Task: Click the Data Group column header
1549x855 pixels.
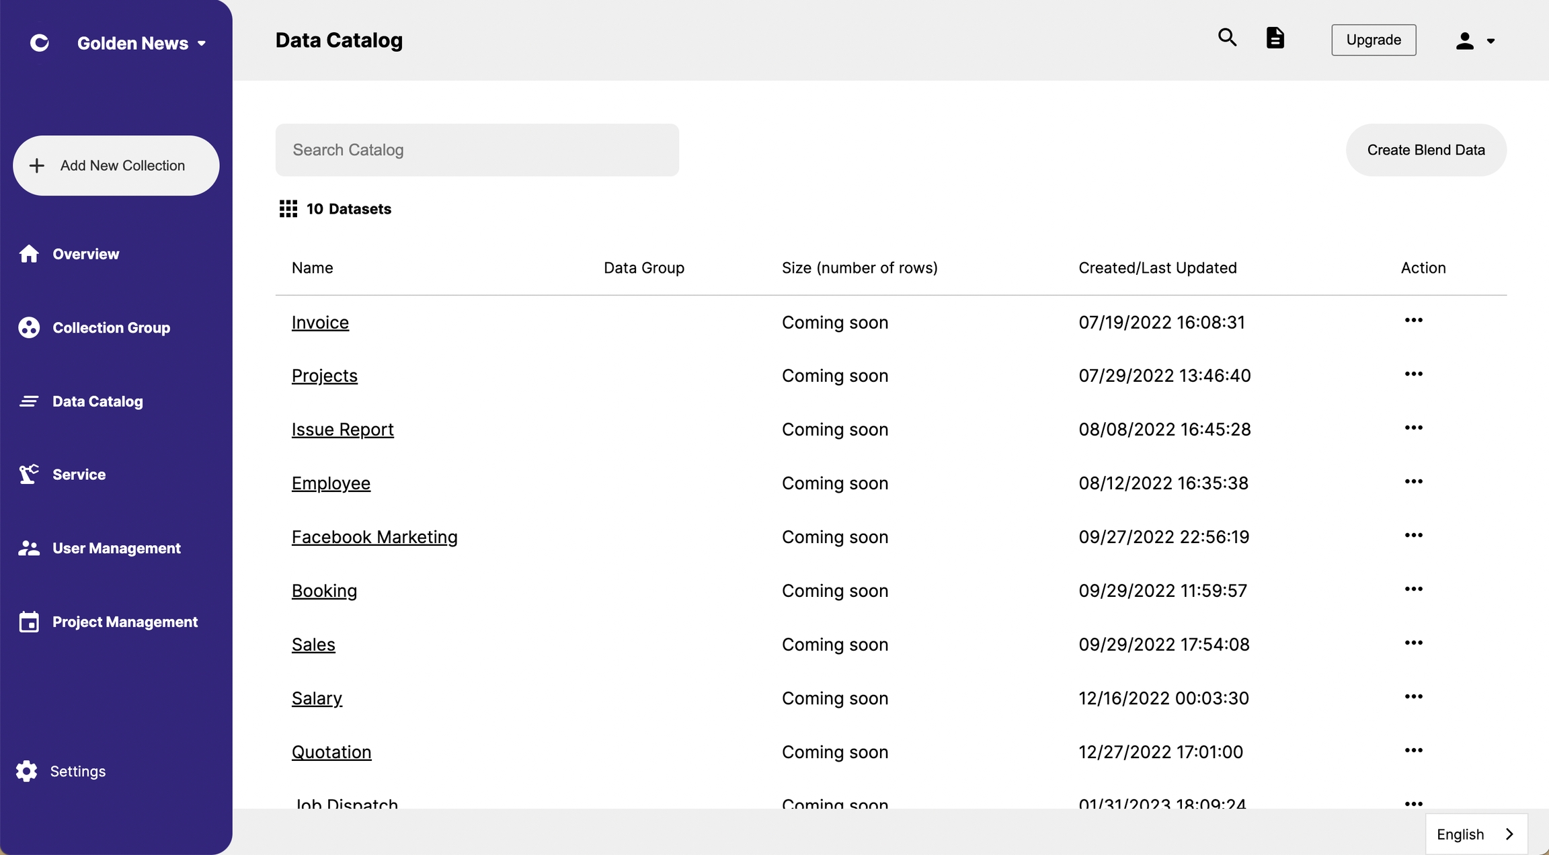Action: [644, 268]
